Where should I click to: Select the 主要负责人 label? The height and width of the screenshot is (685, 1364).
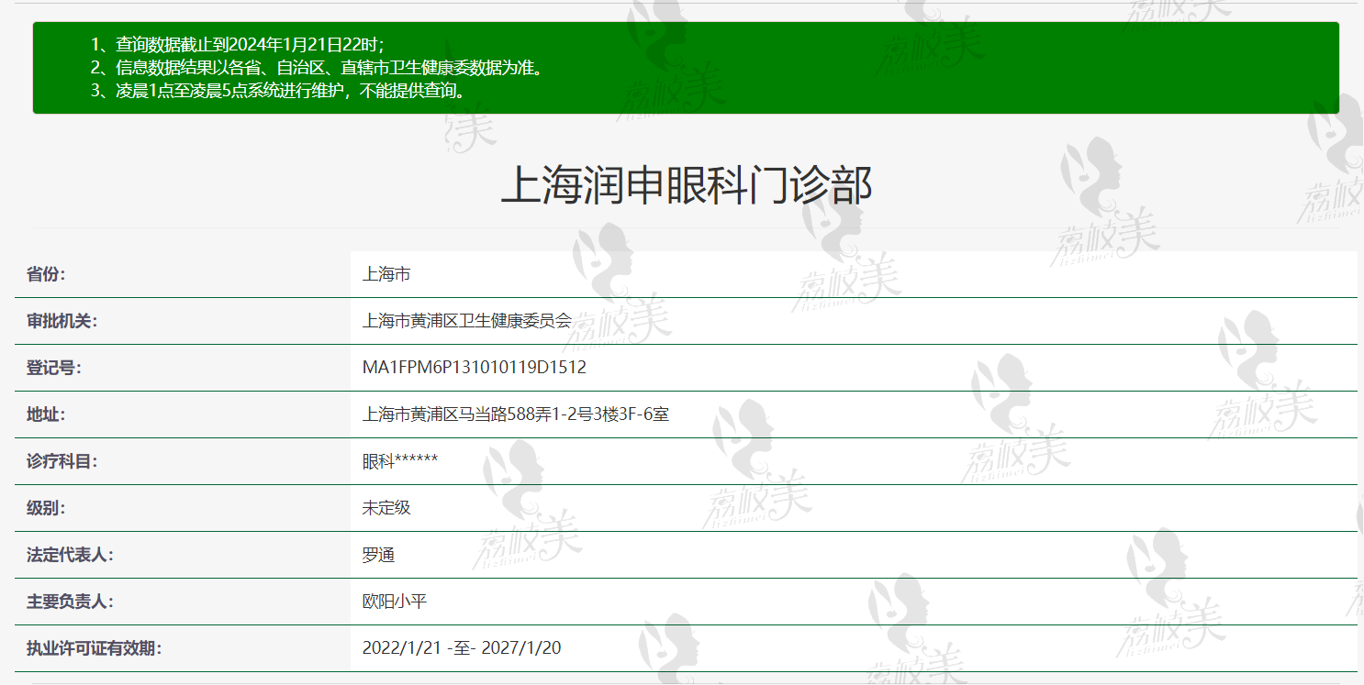(70, 601)
